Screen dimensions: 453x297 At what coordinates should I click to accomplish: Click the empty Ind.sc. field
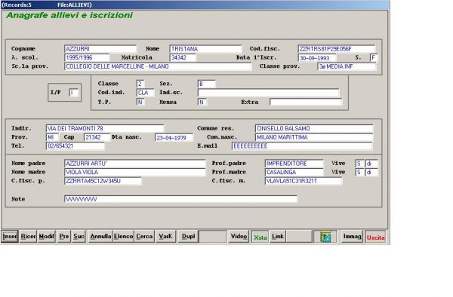point(268,93)
